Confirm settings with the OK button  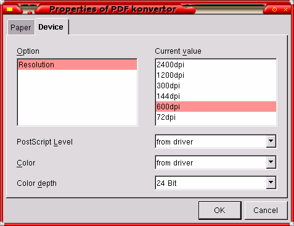pyautogui.click(x=220, y=211)
